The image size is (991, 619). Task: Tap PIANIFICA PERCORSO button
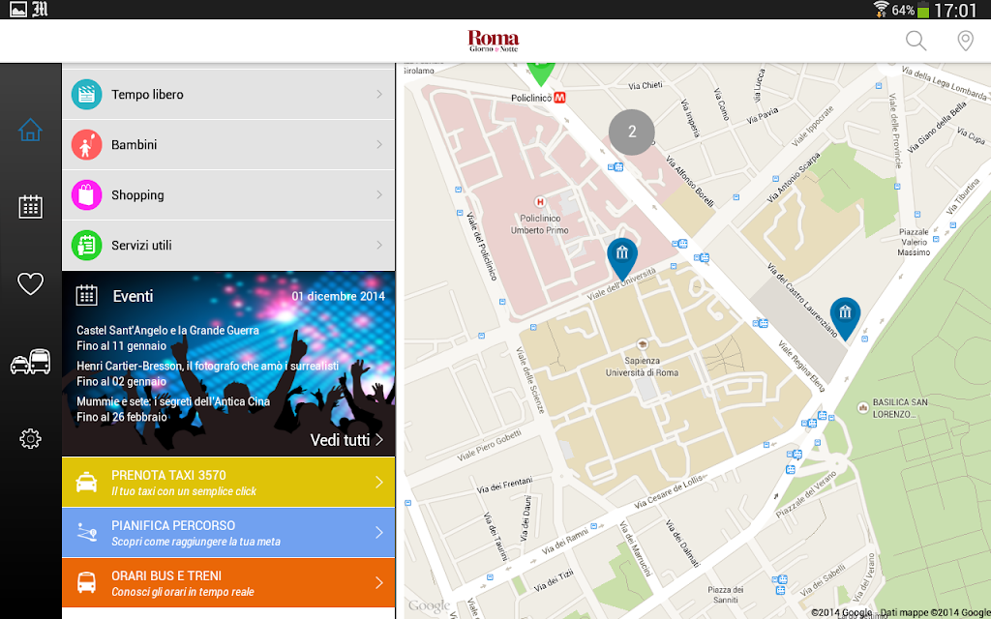(228, 533)
